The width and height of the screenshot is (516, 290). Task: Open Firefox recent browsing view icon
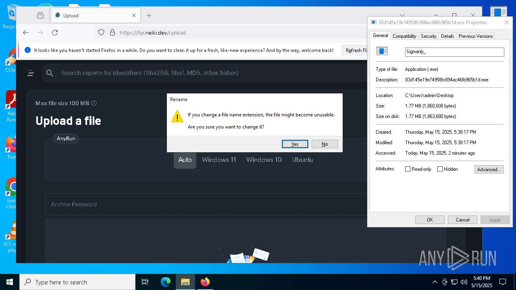point(40,15)
